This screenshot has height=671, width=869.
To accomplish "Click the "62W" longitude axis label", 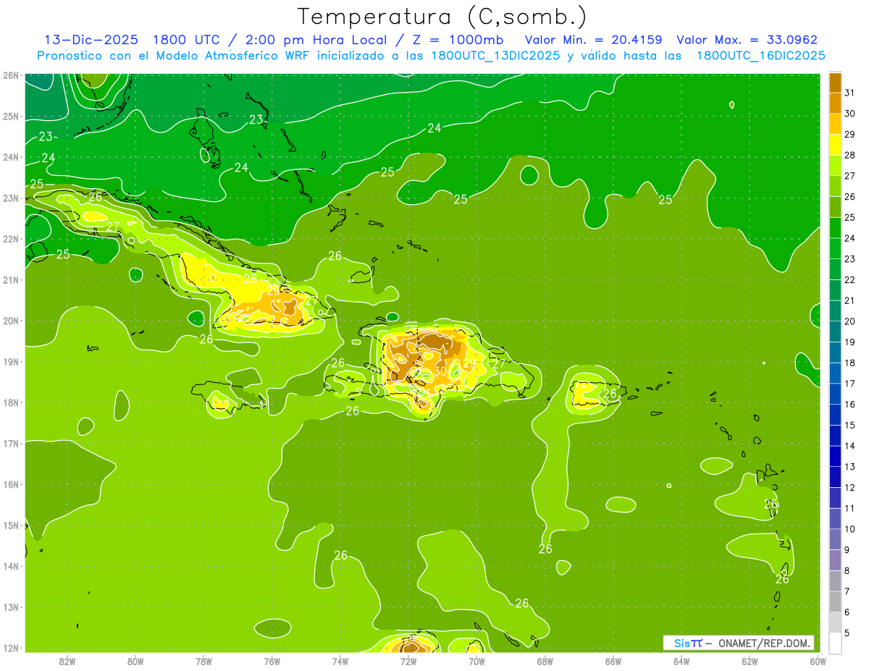I will 750,661.
